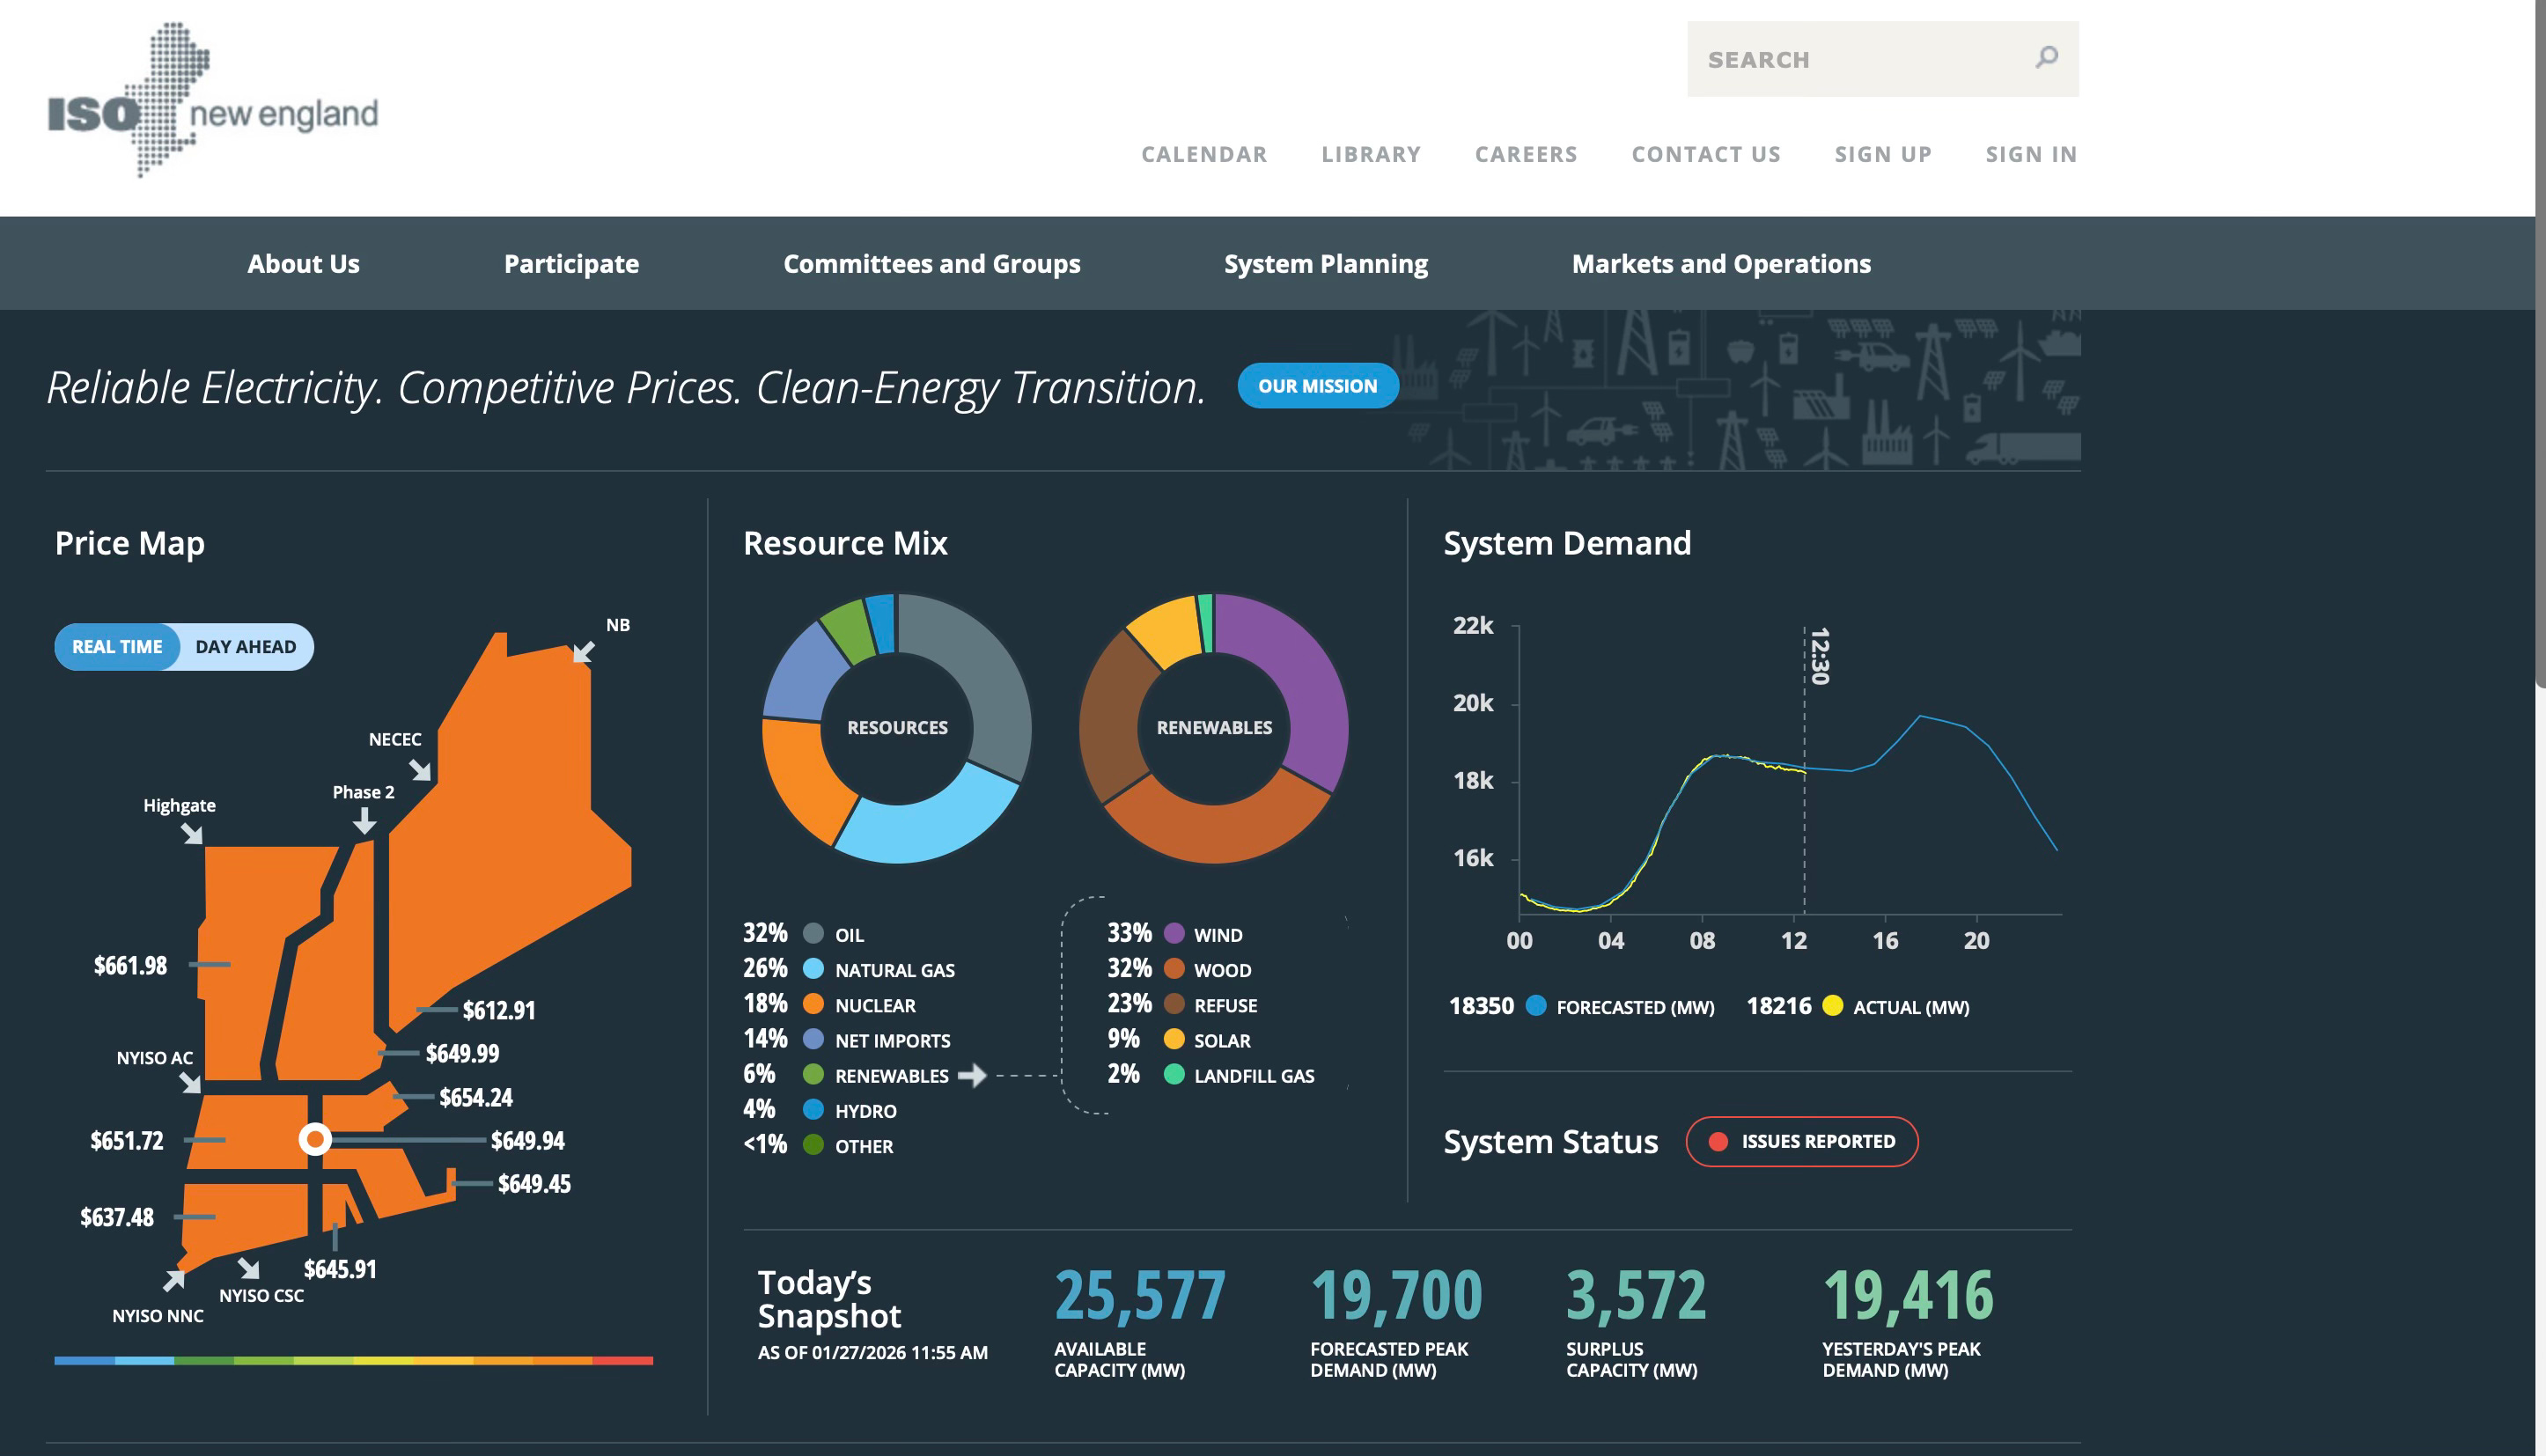Click the Our Mission button

pyautogui.click(x=1317, y=386)
